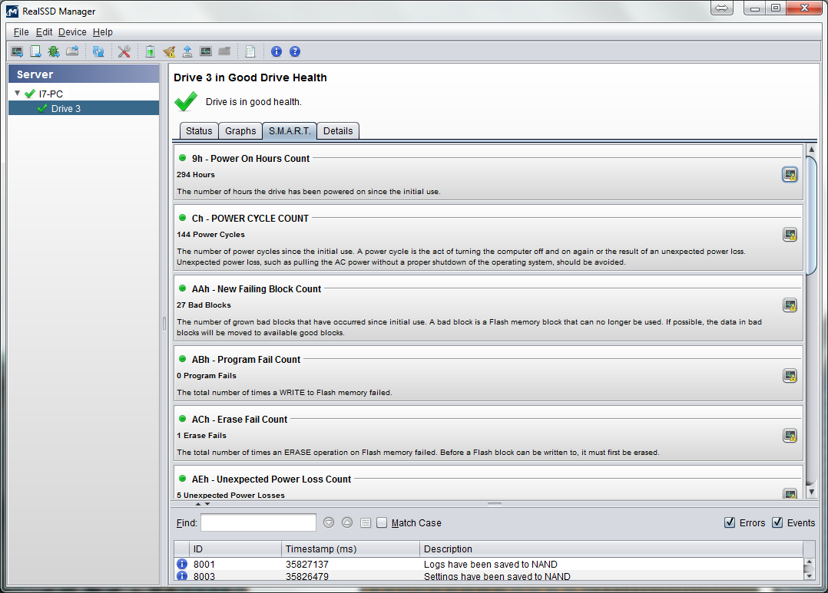The height and width of the screenshot is (593, 828).
Task: Click the small collapse-panel up arrow above Find
Action: pyautogui.click(x=198, y=504)
